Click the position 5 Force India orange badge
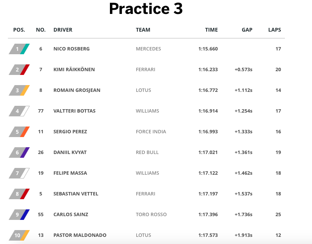Screen dimensions: 312x244 19,132
